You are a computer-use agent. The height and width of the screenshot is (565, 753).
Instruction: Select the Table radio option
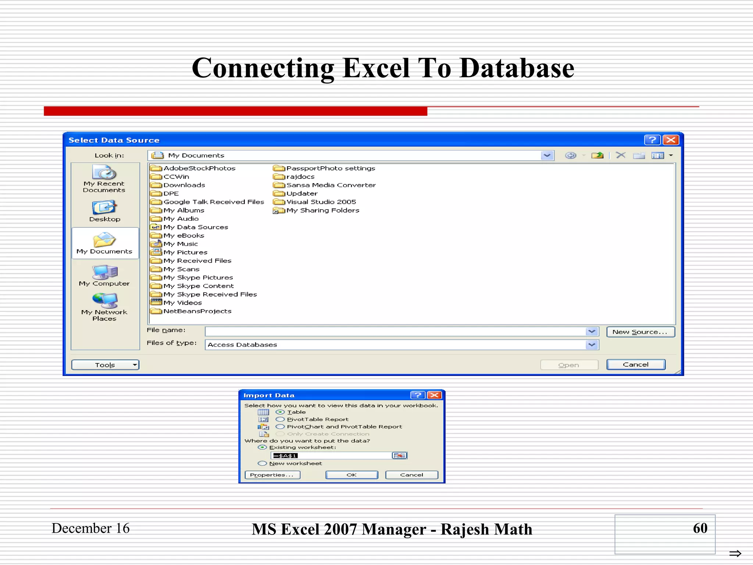click(280, 412)
